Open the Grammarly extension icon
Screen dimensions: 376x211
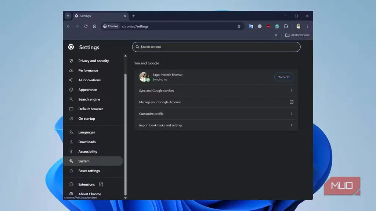pos(277,26)
